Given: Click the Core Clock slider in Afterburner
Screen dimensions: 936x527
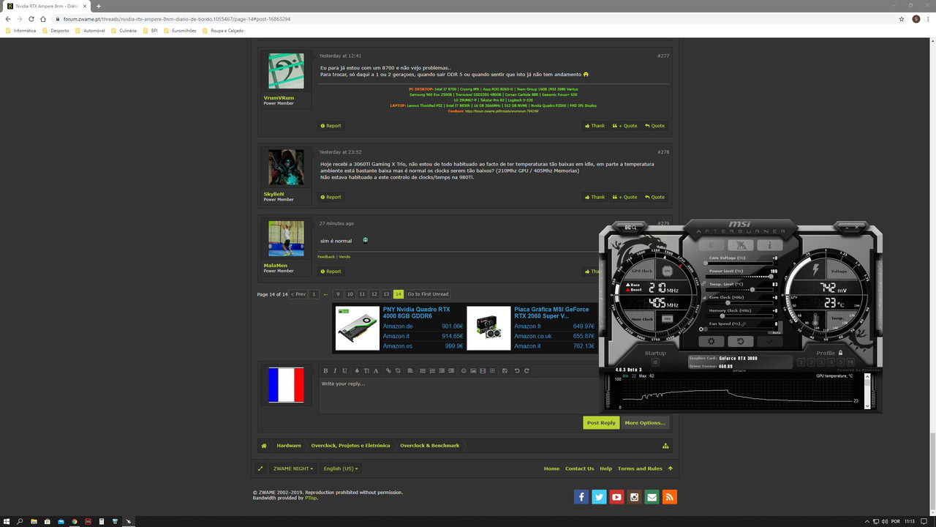Looking at the screenshot, I should pos(739,303).
